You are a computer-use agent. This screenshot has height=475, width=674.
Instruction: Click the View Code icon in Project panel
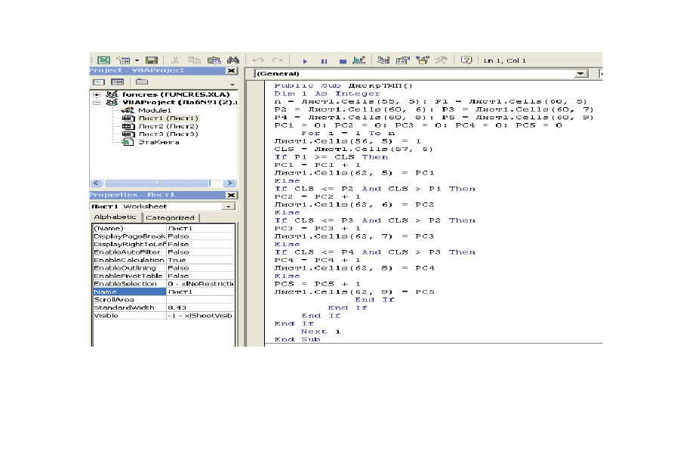click(x=99, y=82)
